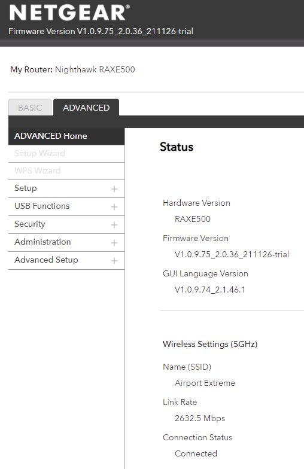Open the Security menu section

[66, 224]
